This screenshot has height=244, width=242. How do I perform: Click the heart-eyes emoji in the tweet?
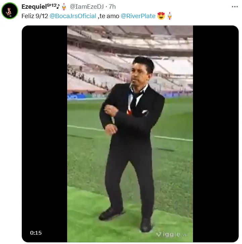tap(161, 15)
